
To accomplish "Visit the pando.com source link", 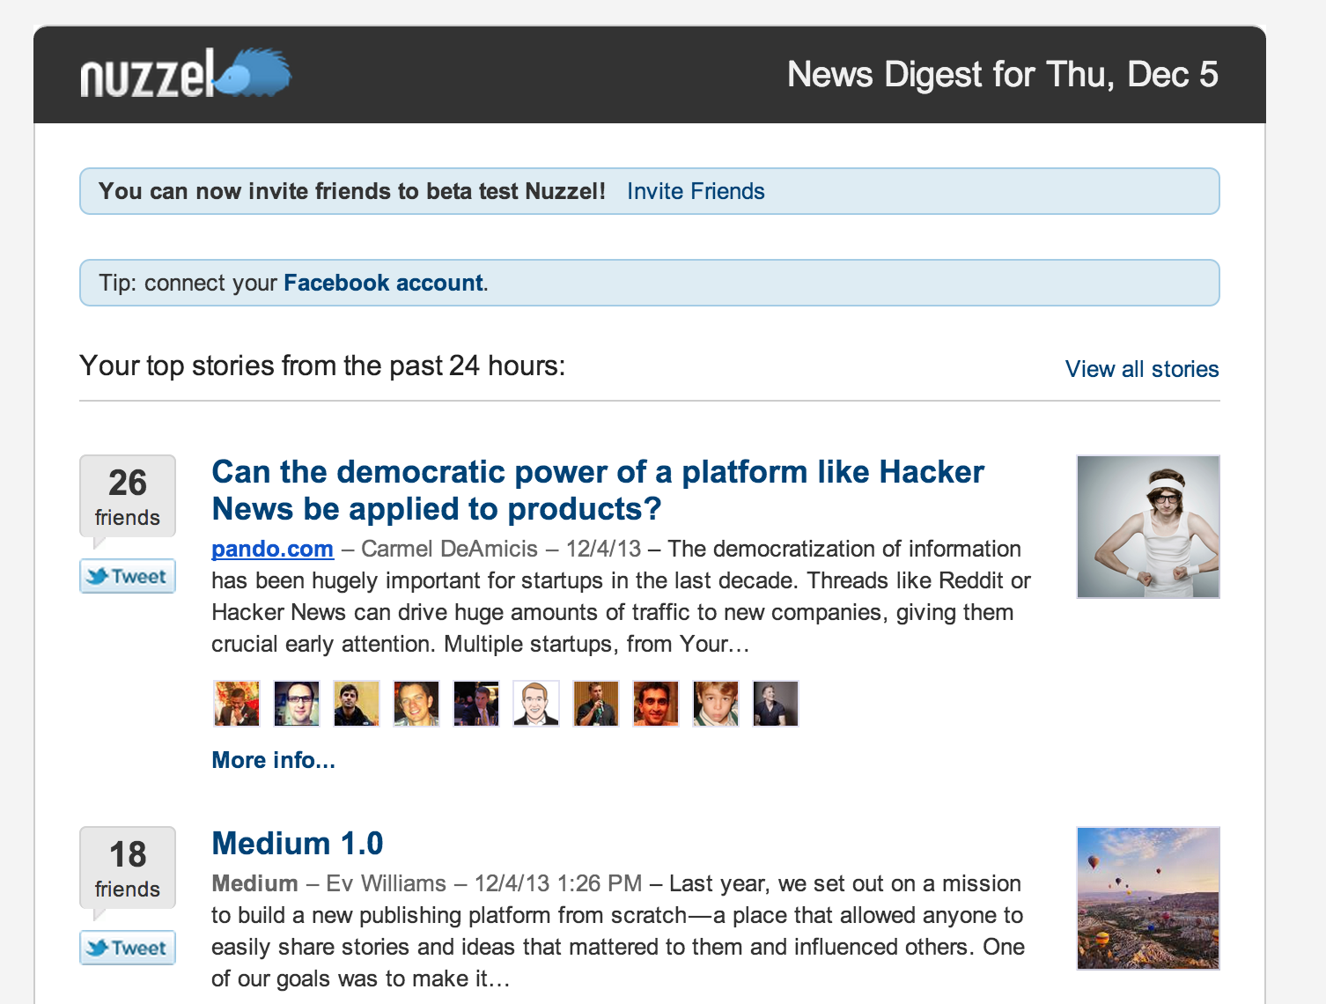I will tap(272, 549).
